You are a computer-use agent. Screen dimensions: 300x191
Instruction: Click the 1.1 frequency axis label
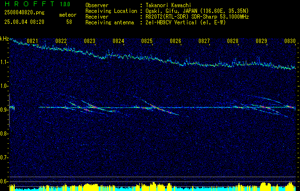point(4,62)
